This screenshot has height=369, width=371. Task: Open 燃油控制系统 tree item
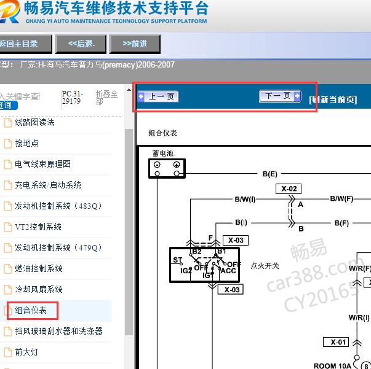39,268
